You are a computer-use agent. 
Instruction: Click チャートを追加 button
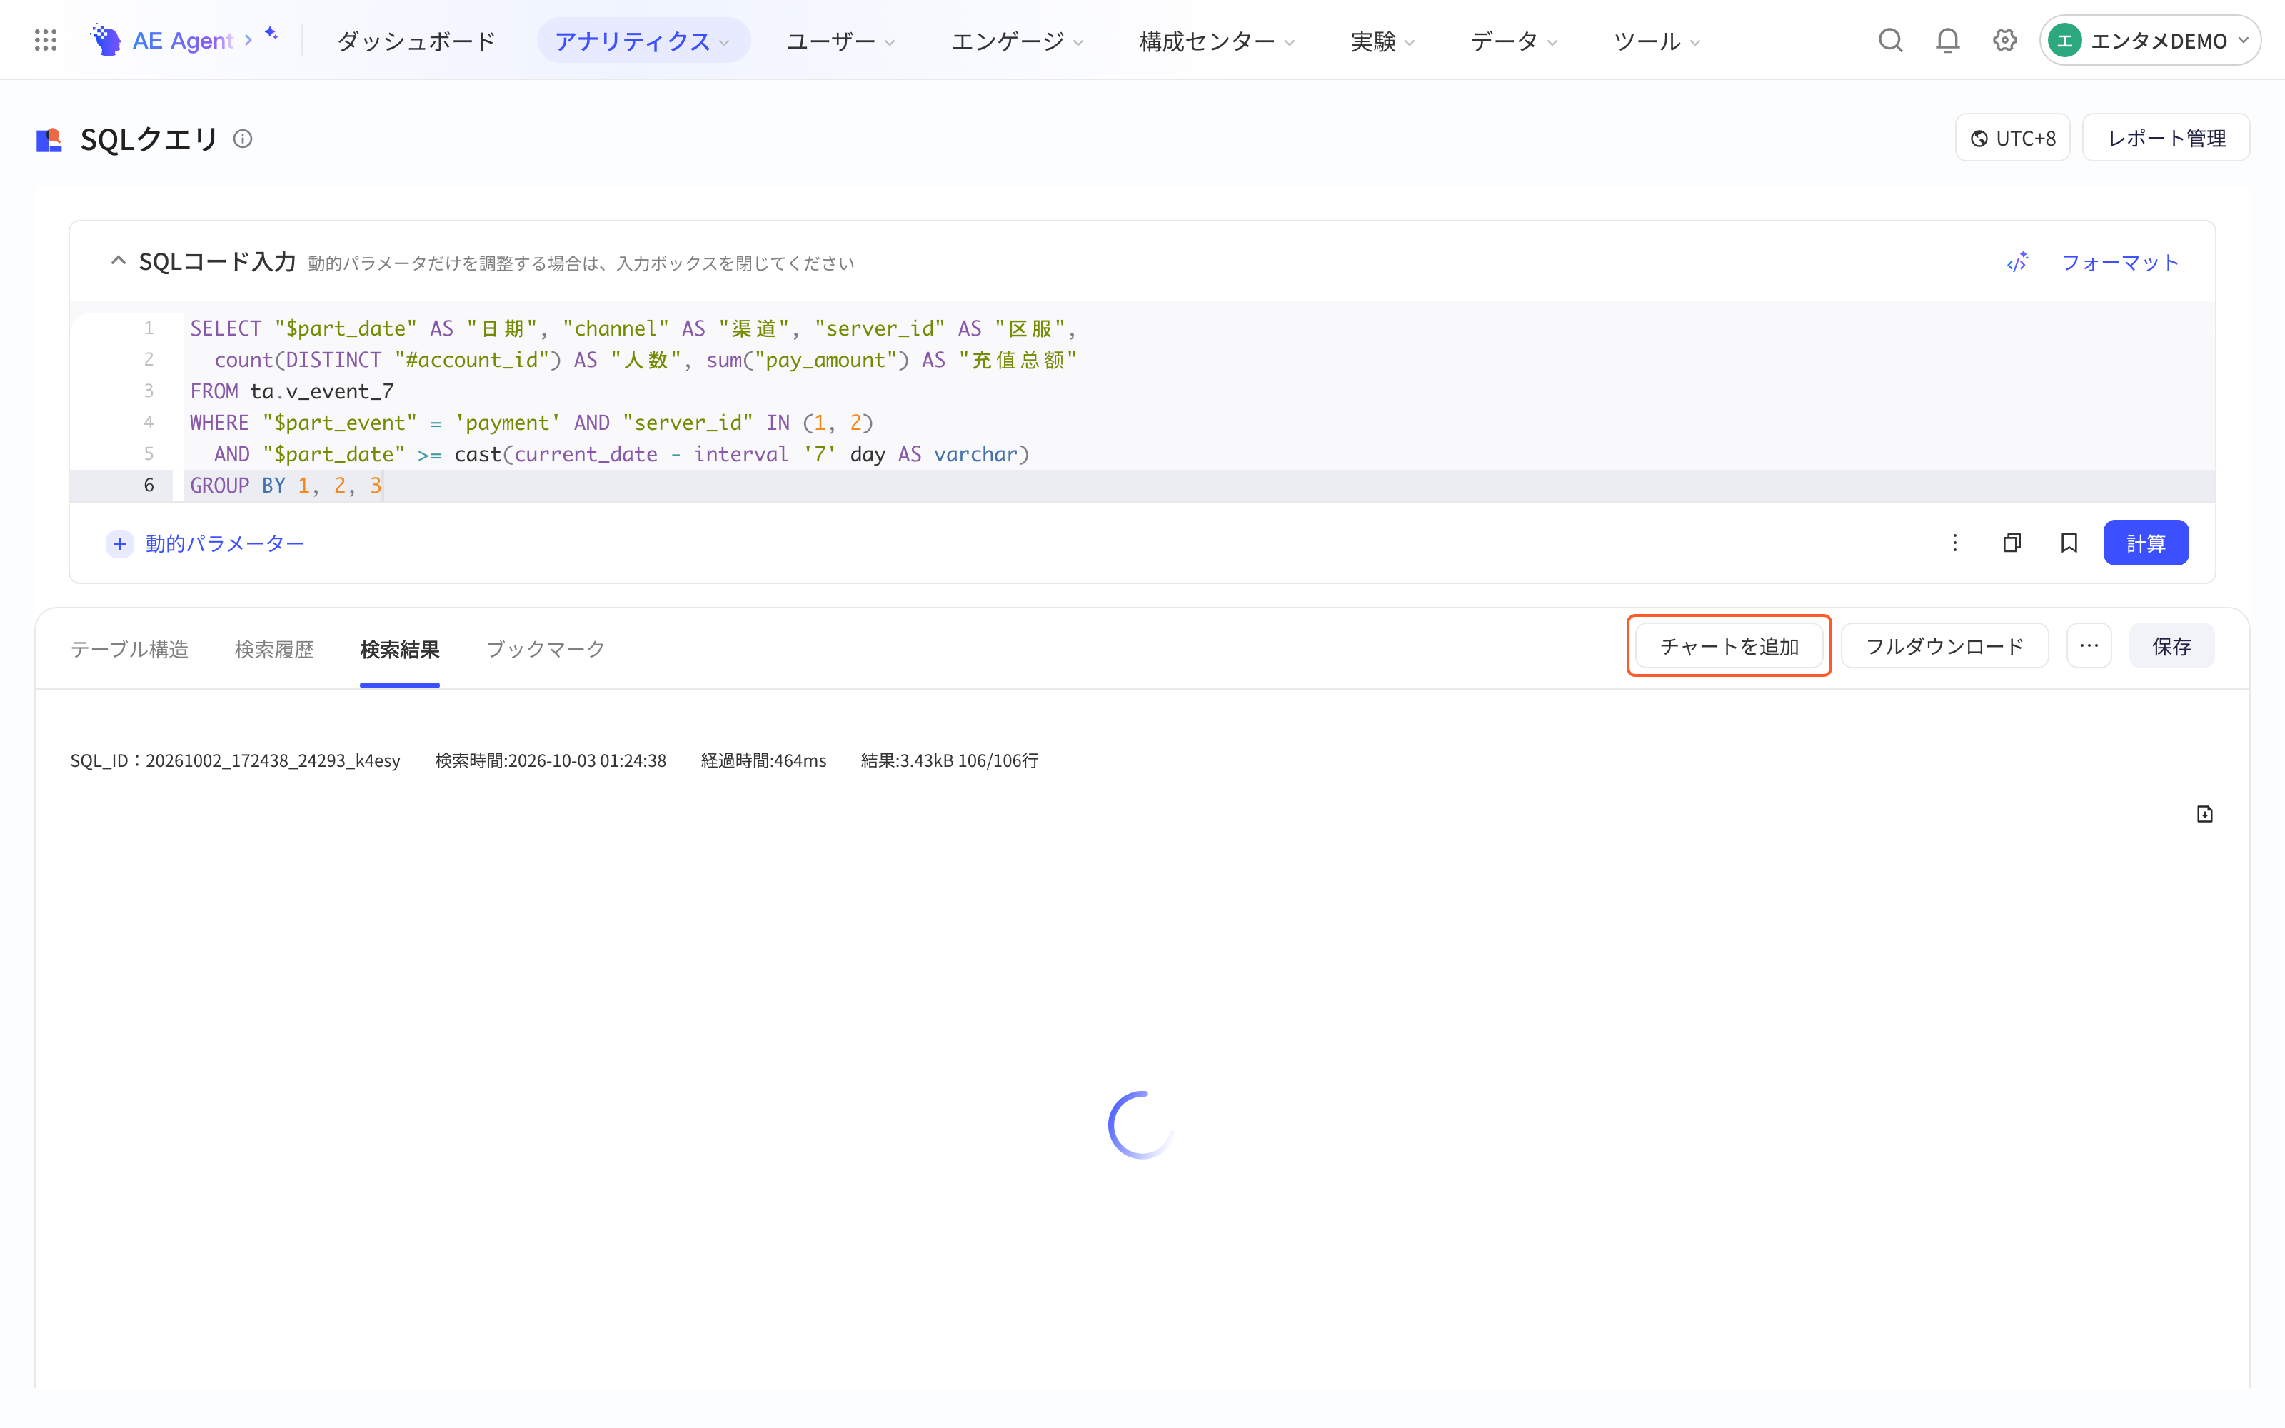click(1729, 646)
